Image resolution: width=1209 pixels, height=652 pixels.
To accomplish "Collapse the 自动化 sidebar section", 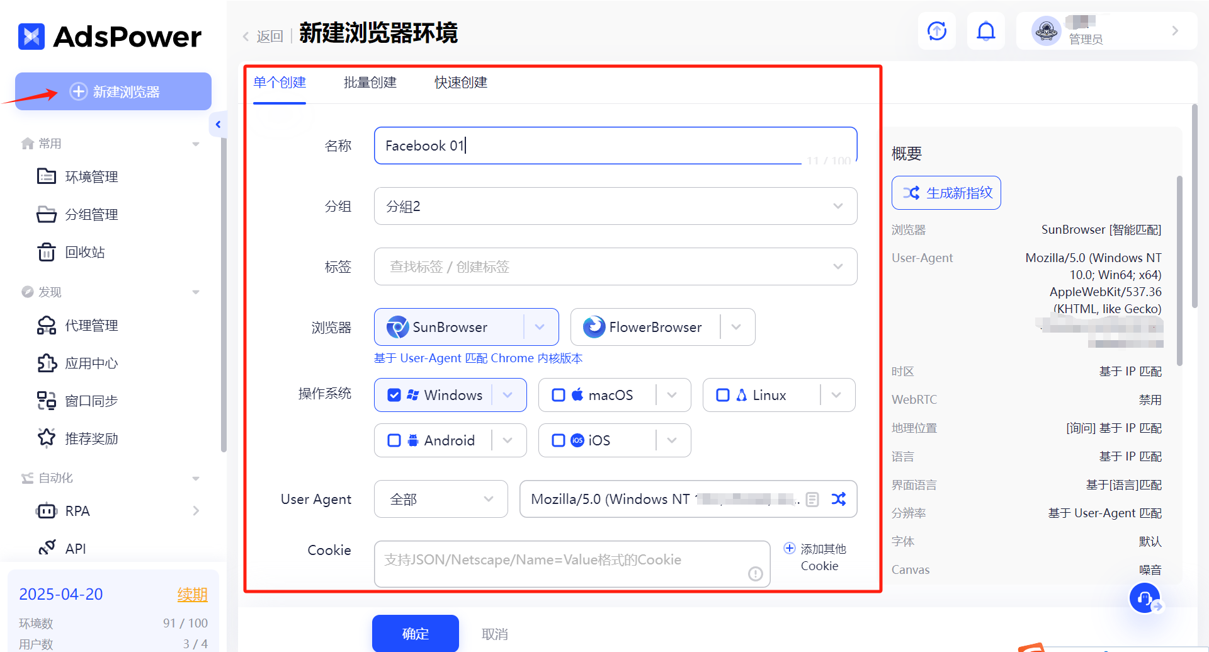I will pos(196,479).
